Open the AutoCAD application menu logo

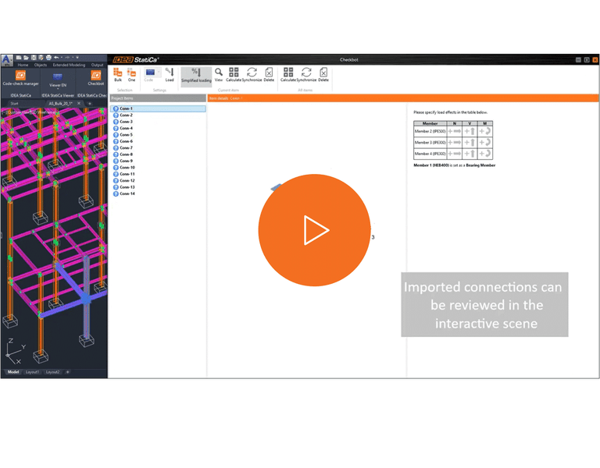coord(7,60)
